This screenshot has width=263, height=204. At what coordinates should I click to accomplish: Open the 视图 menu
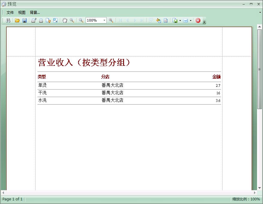(x=22, y=12)
